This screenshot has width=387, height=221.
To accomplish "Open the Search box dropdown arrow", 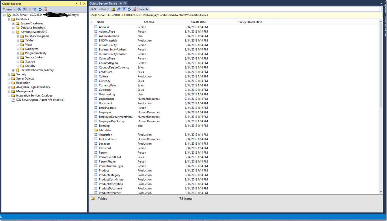I will coord(379,9).
